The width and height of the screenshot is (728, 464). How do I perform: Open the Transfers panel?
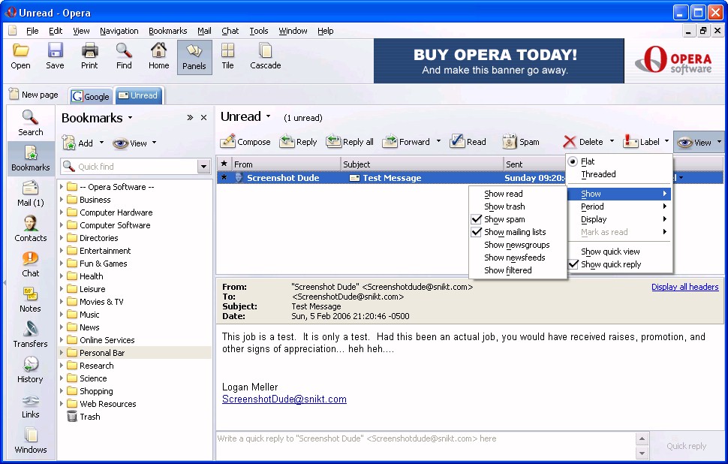coord(30,335)
